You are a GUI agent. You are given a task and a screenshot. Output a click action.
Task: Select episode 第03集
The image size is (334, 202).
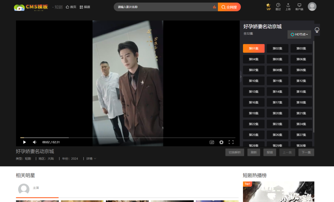[301, 49]
